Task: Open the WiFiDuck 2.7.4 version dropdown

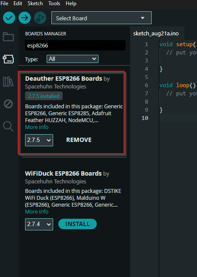Action: pyautogui.click(x=39, y=224)
